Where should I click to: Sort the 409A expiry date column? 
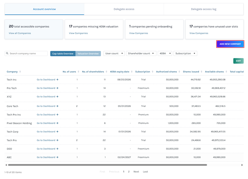(132, 72)
